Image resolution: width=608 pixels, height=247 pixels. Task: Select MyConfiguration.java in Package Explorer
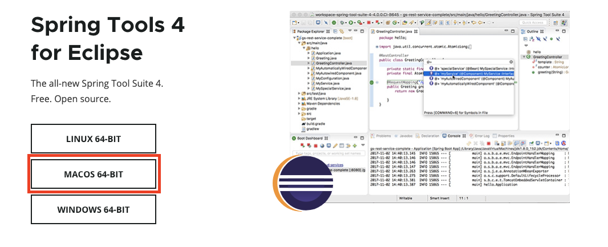click(x=330, y=78)
